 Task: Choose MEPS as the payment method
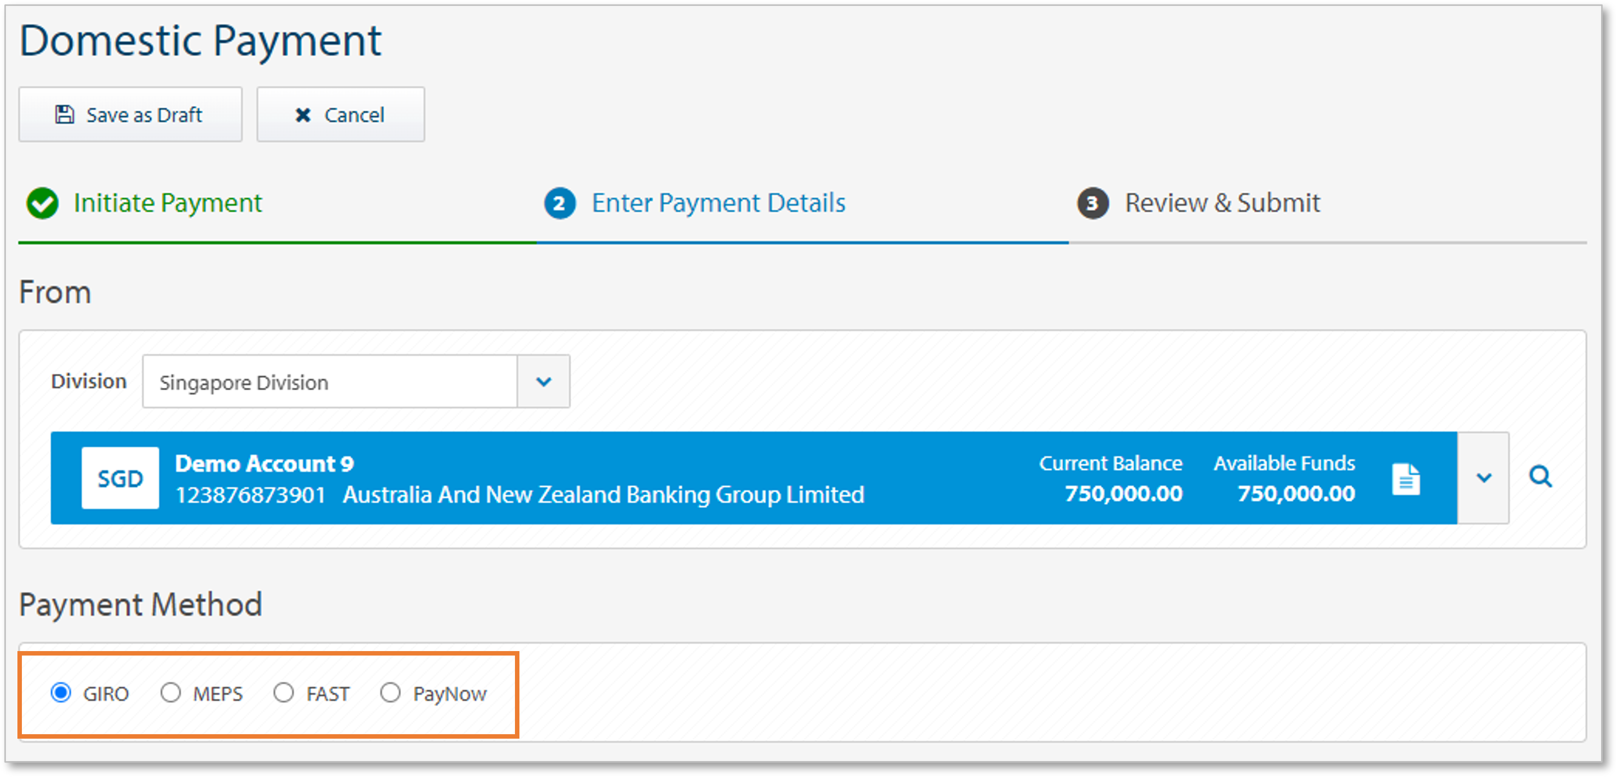[171, 693]
